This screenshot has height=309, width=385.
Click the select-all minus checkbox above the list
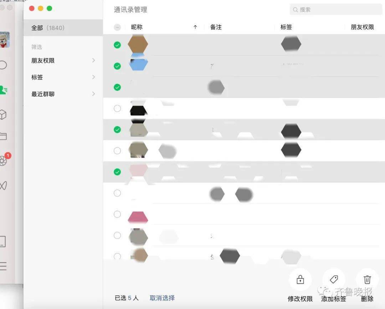(x=117, y=27)
